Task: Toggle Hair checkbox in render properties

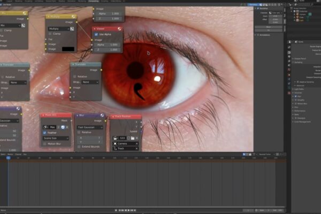Action: click(296, 96)
